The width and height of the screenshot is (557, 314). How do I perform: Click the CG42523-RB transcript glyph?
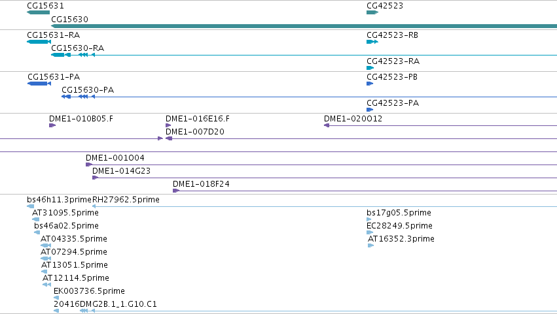click(372, 42)
